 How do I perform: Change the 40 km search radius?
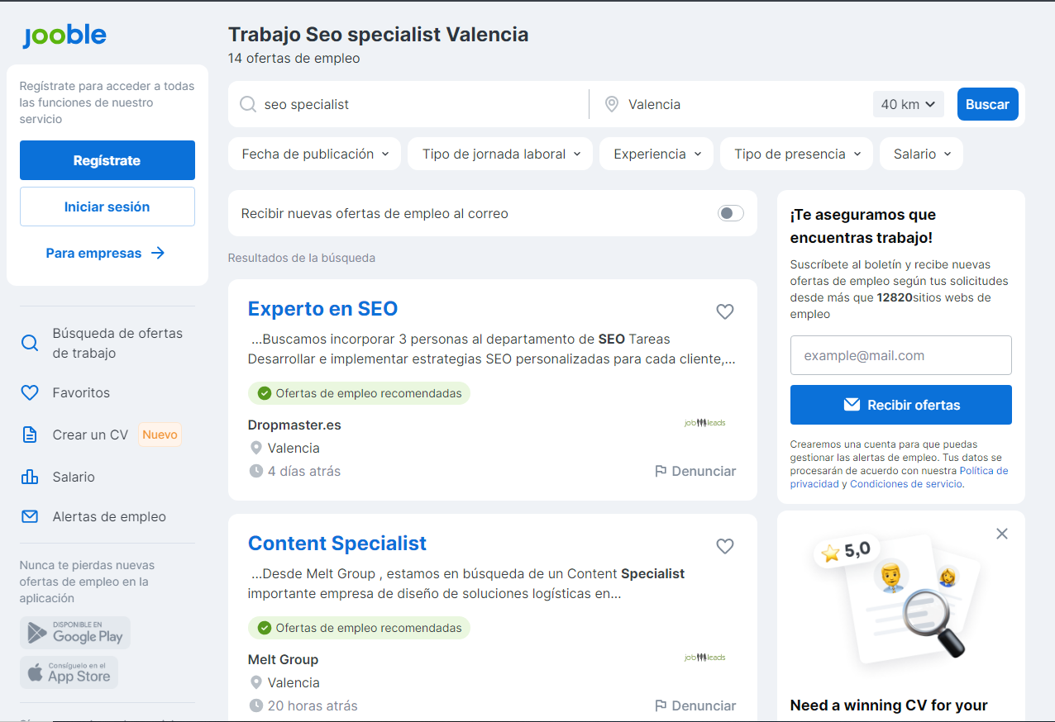click(x=908, y=104)
